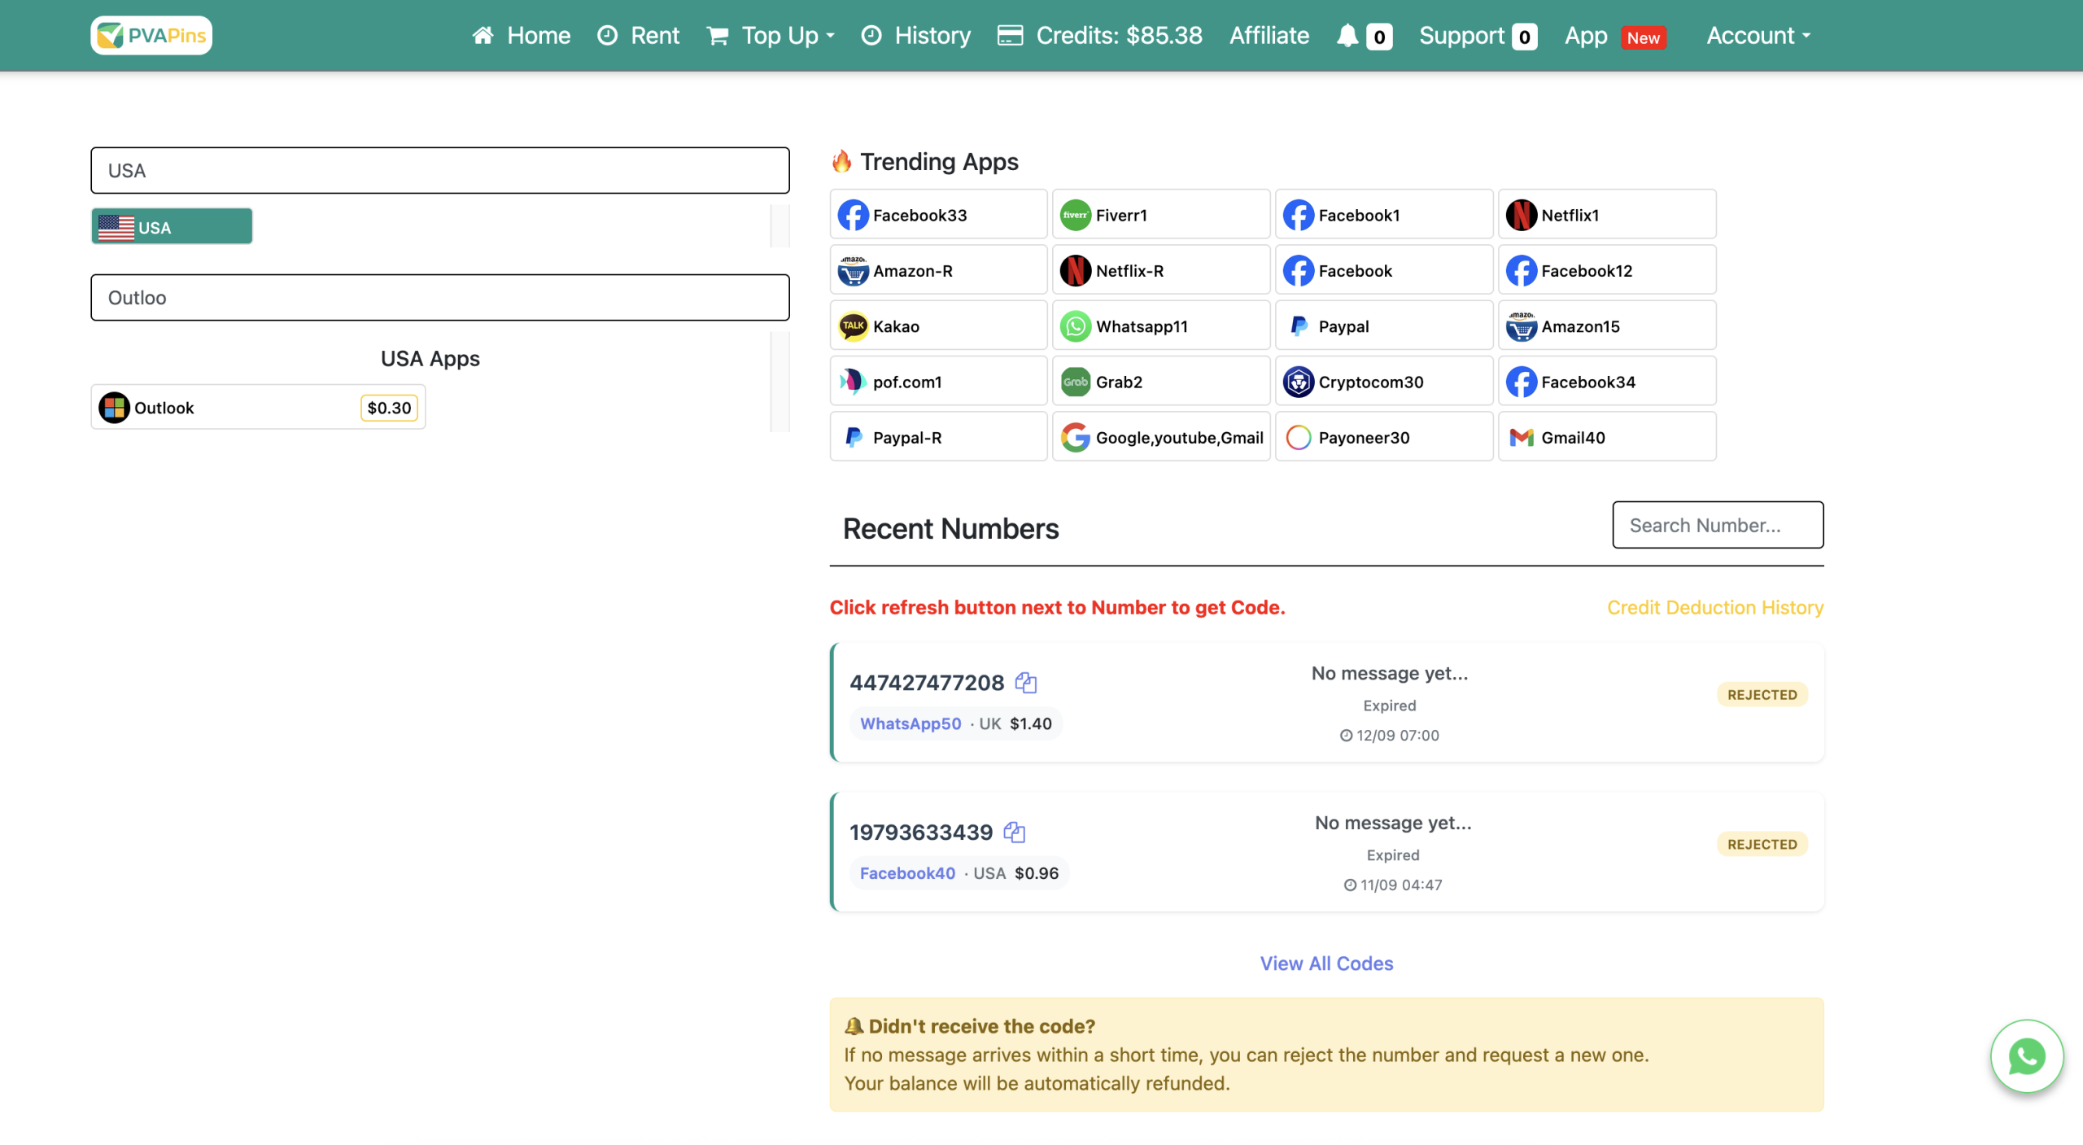Go to the Home page
2083x1145 pixels.
point(522,35)
